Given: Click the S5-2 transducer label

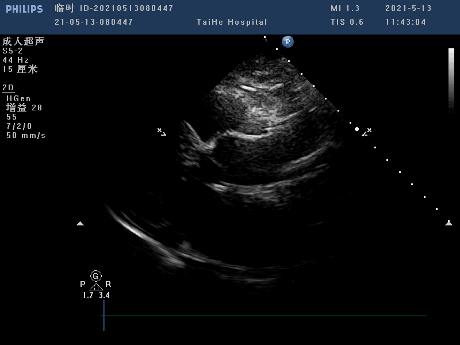Looking at the screenshot, I should [x=12, y=51].
